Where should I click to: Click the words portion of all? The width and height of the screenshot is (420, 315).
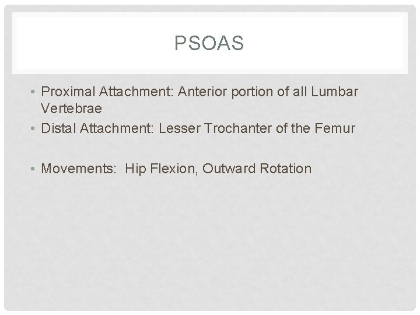269,92
